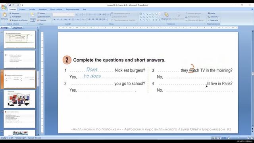The width and height of the screenshot is (254, 143).
Task: Click Cut (Вырезать) in the clipboard group
Action: (14, 13)
